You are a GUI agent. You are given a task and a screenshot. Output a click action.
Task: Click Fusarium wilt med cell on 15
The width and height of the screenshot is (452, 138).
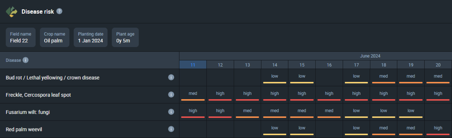(302, 112)
